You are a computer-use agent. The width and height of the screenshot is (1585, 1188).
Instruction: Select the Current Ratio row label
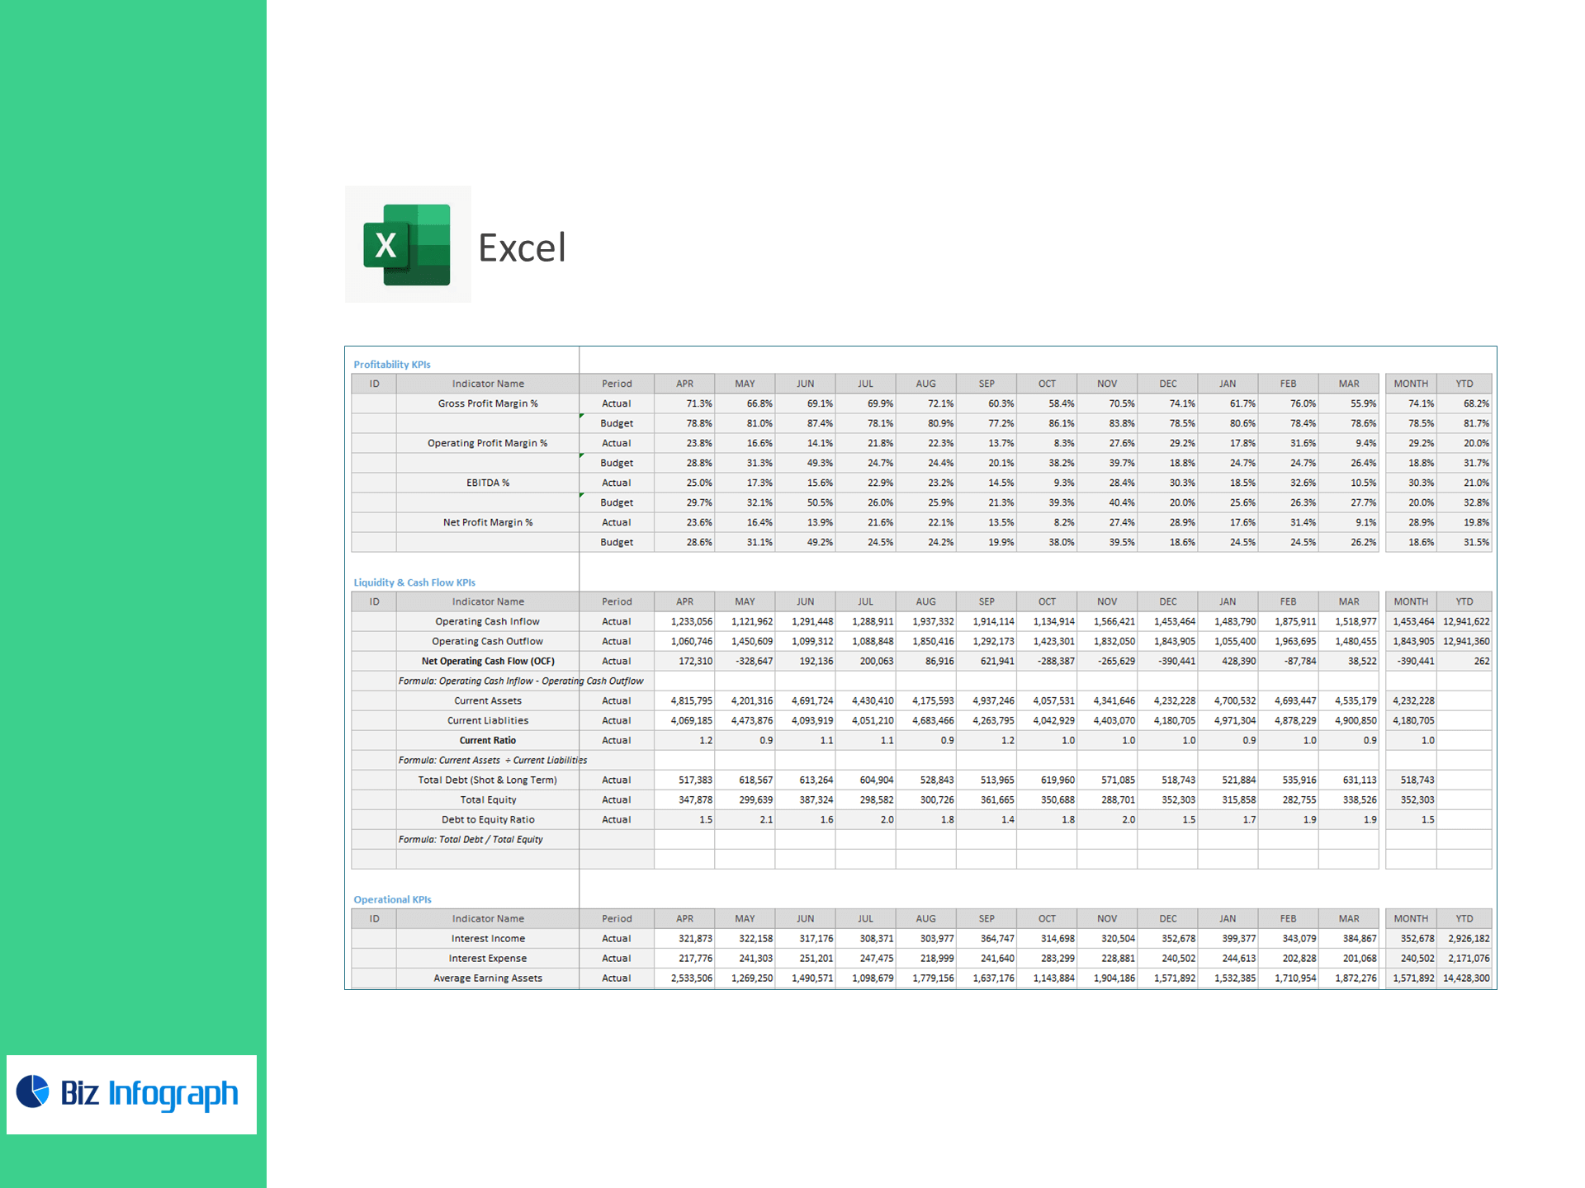point(487,740)
